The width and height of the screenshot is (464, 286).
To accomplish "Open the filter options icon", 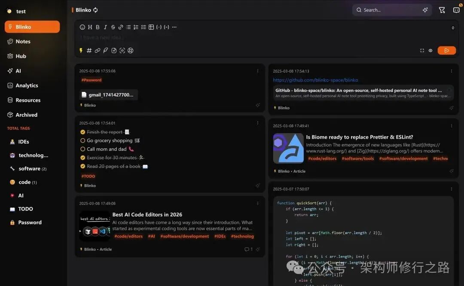I will coord(442,10).
